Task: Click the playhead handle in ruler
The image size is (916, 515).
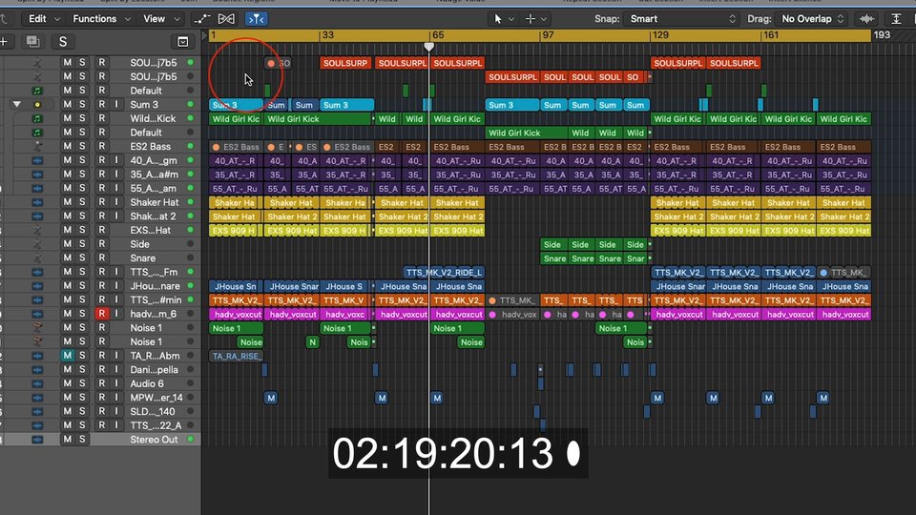Action: (429, 46)
